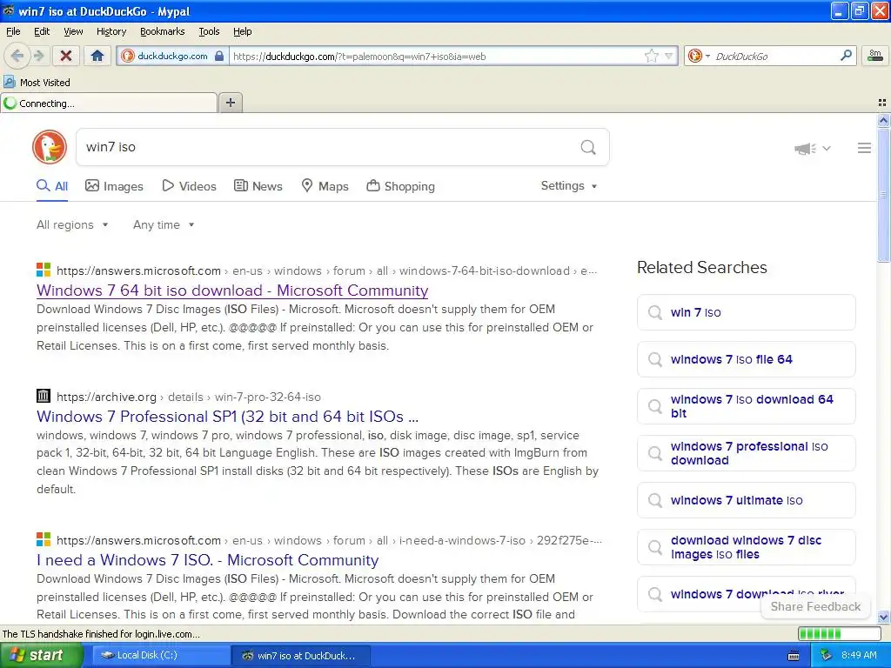The image size is (891, 668).
Task: Open the hamburger side menu
Action: click(x=864, y=148)
